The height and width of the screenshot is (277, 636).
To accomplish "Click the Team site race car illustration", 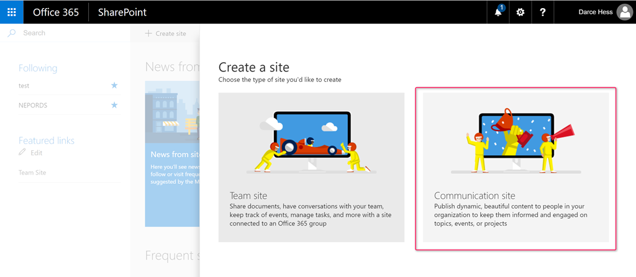I will click(x=312, y=141).
